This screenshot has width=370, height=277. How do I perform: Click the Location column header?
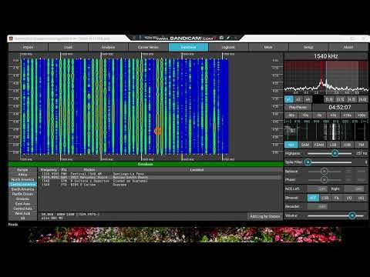[197, 170]
